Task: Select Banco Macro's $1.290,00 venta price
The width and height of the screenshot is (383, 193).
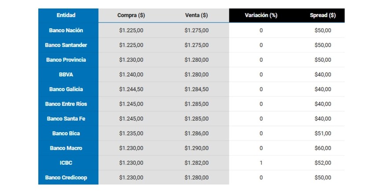Action: (x=196, y=148)
